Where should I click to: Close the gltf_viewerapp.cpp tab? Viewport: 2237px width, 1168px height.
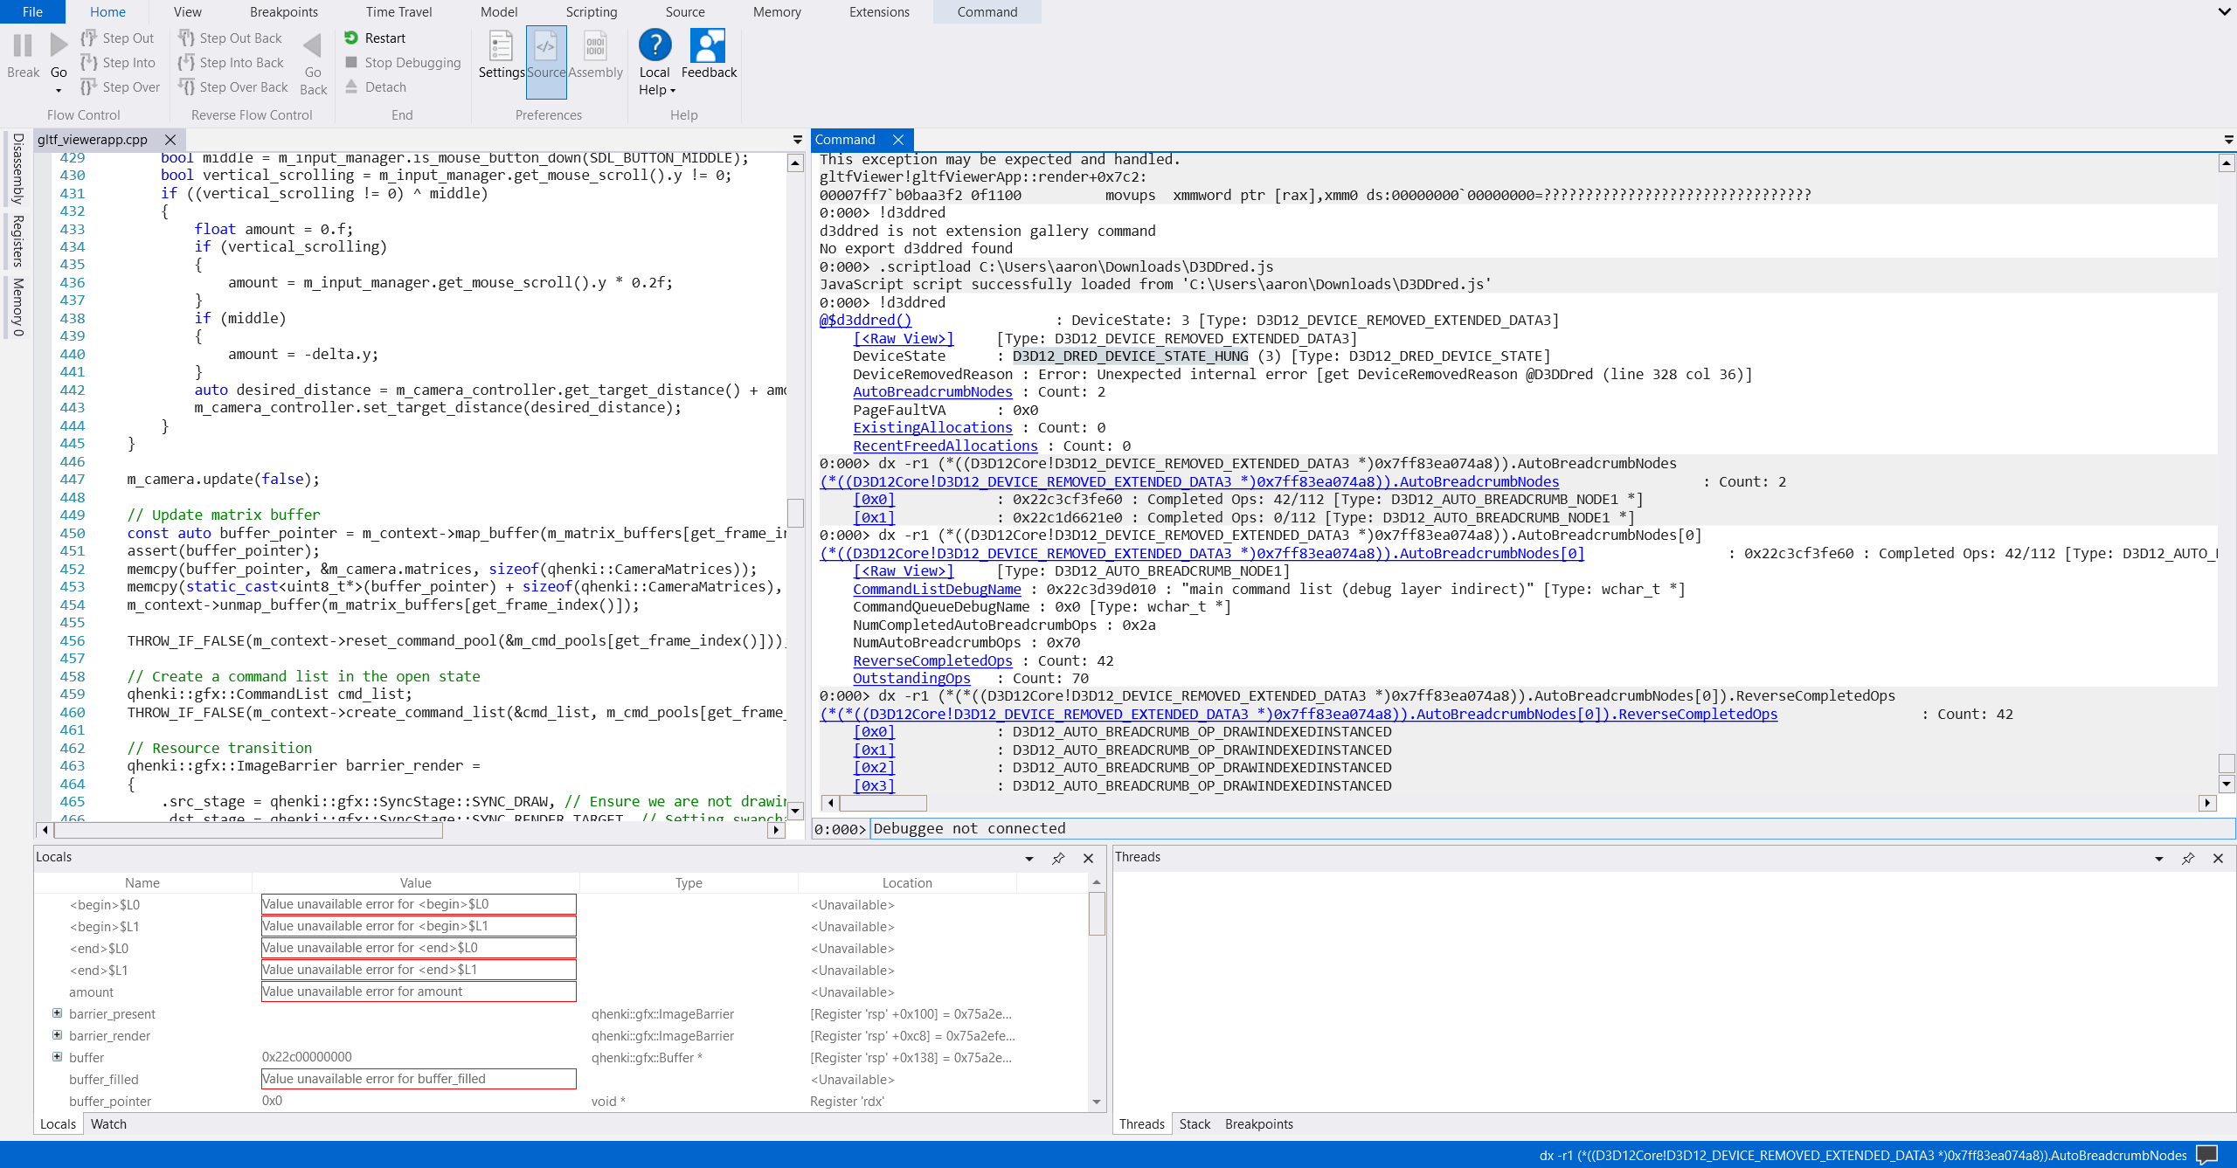tap(170, 140)
